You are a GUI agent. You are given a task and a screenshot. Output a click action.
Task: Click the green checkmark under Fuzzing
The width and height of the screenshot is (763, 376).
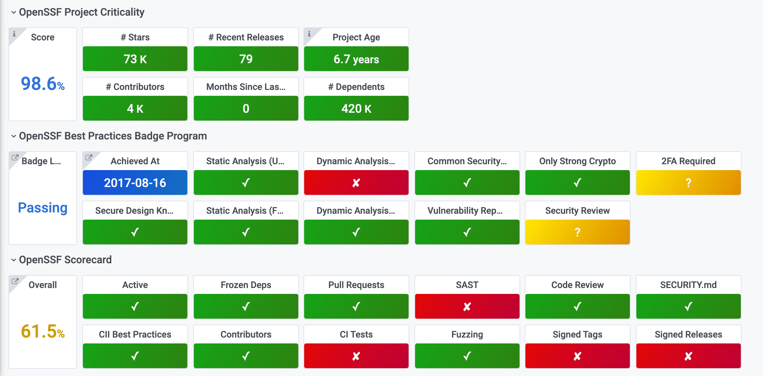pyautogui.click(x=467, y=356)
